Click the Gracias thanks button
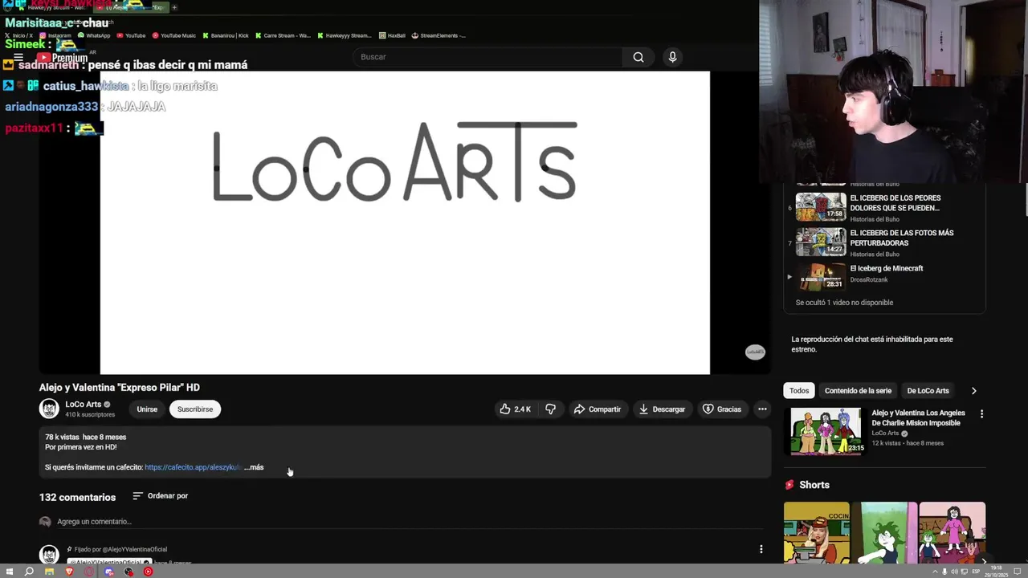The height and width of the screenshot is (578, 1028). pyautogui.click(x=721, y=409)
